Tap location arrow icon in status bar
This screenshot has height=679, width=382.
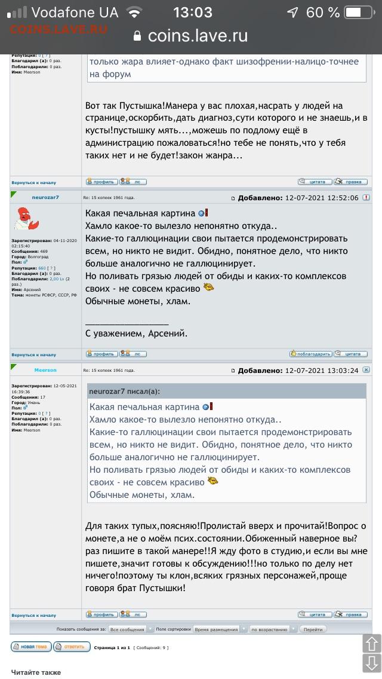tap(293, 13)
